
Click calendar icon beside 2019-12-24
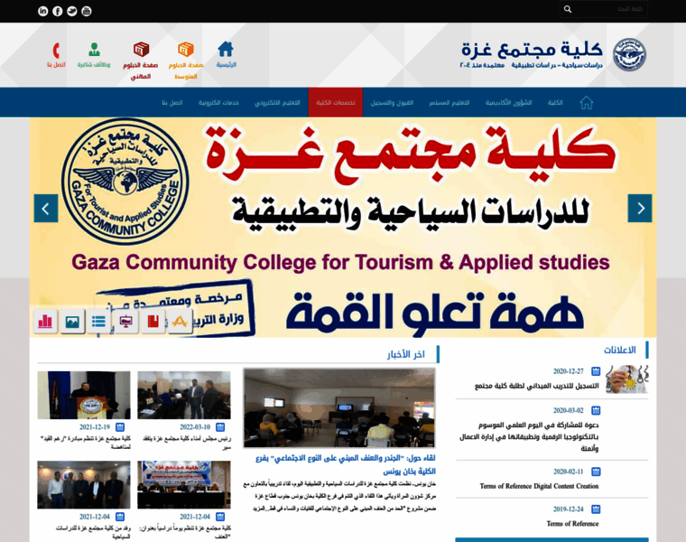click(x=596, y=509)
